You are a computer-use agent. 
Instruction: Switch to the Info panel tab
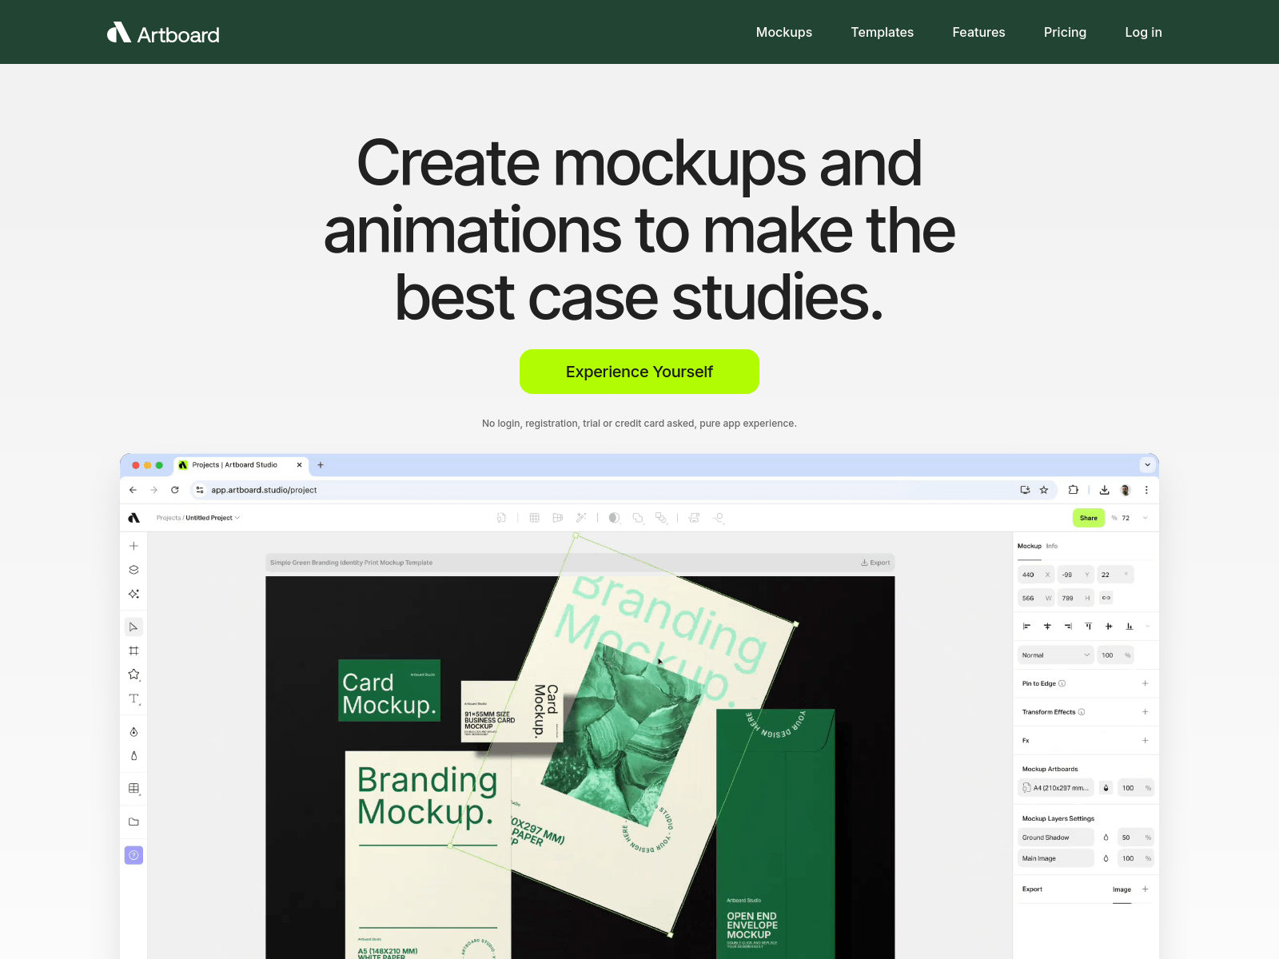pos(1052,546)
